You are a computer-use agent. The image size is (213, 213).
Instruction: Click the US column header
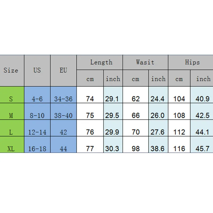(37, 71)
